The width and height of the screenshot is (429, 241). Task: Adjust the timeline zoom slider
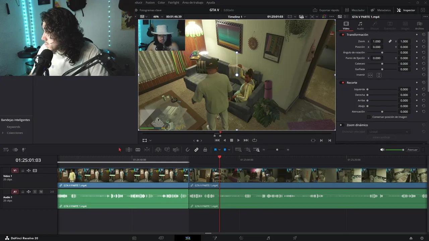point(277,150)
